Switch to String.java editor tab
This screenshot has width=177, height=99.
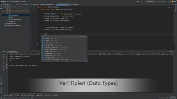(x=75, y=4)
